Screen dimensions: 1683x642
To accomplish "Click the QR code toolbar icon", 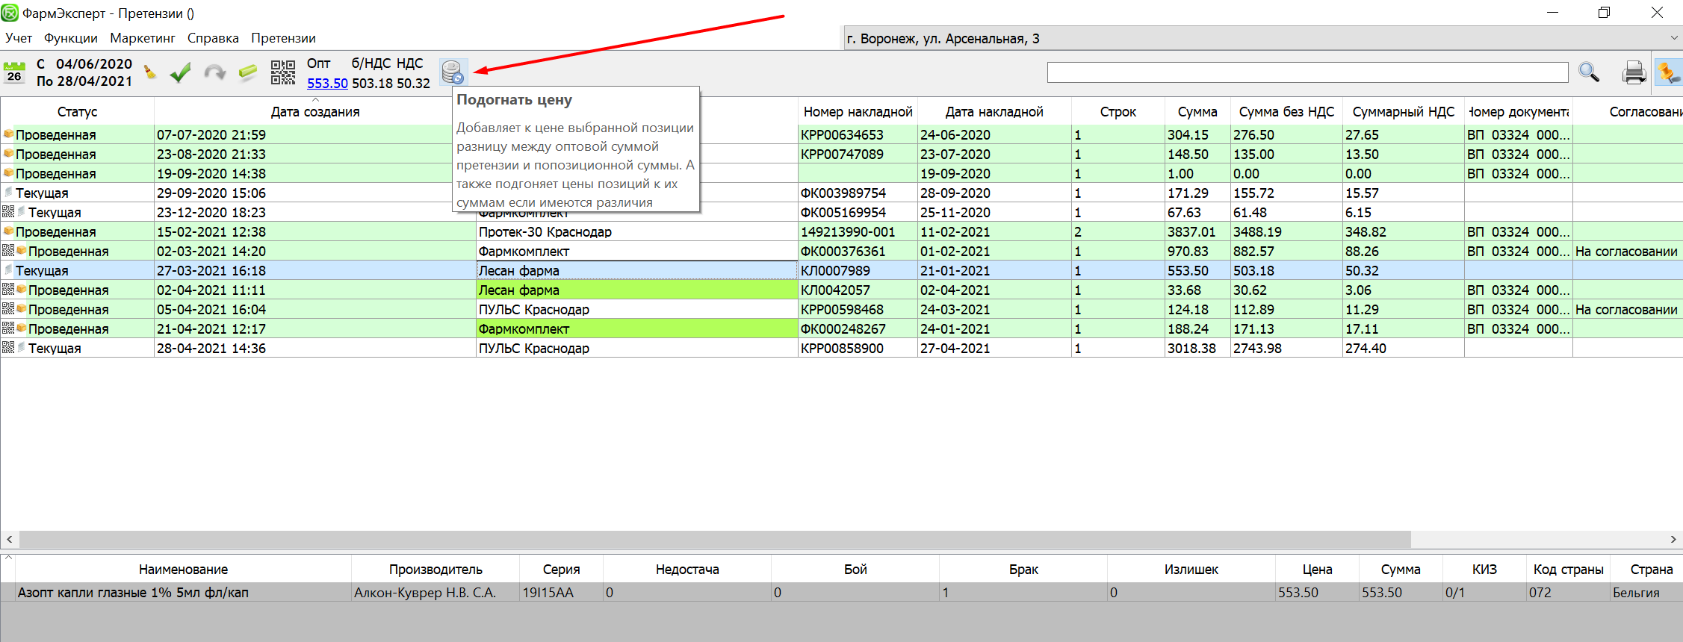I will (283, 72).
